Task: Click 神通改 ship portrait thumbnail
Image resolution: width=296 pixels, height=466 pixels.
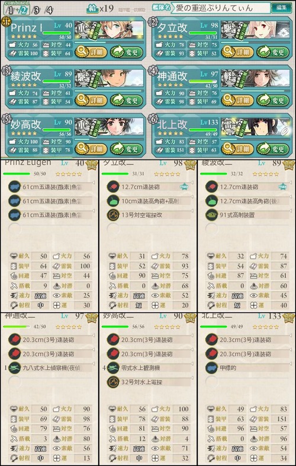Action: (255, 78)
